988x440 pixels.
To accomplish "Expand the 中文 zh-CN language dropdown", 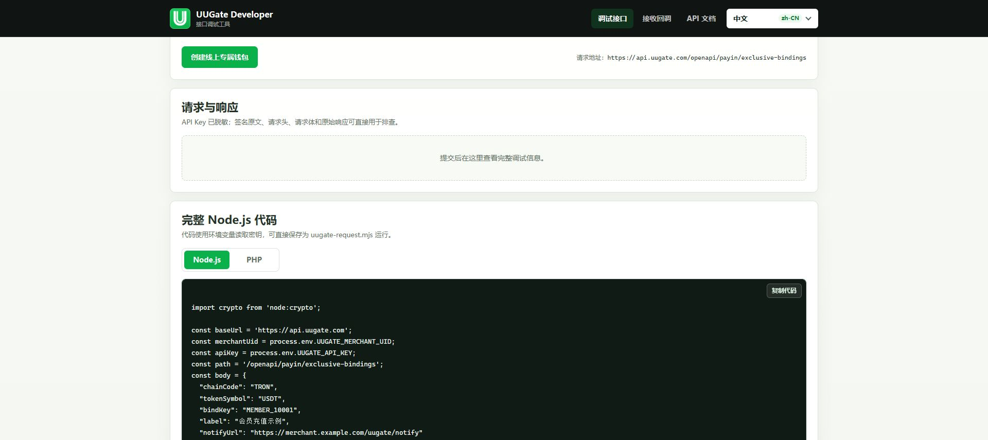I will [772, 19].
